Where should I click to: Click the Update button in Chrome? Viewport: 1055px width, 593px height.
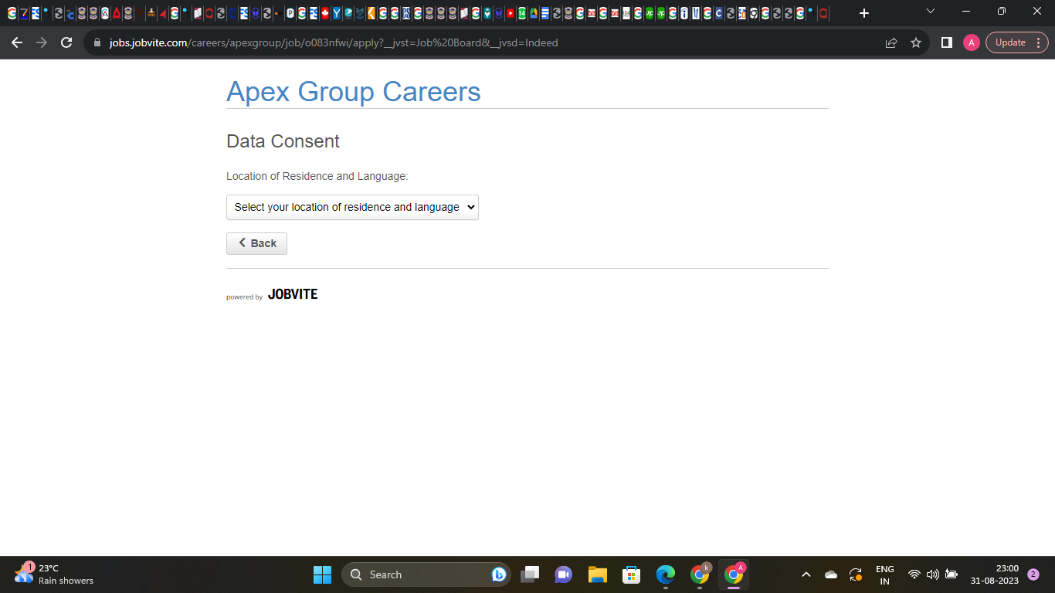click(x=1010, y=42)
